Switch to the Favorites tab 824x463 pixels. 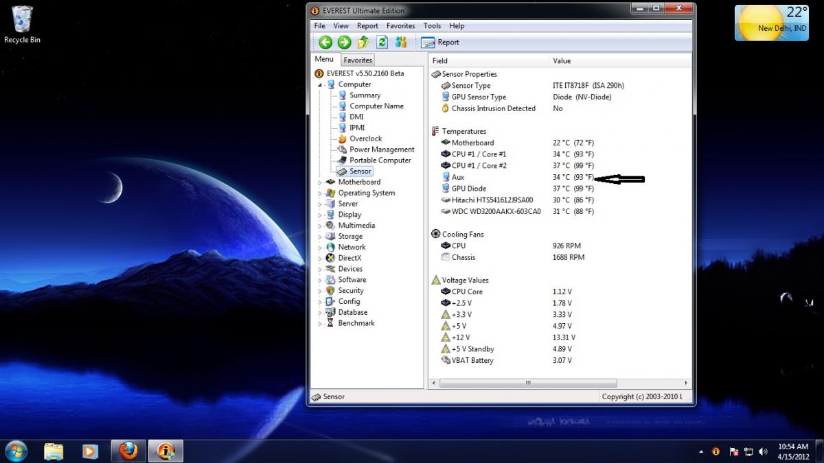point(358,60)
